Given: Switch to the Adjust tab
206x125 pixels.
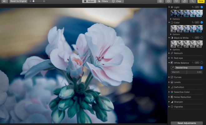Looking at the screenshot, I should [x=89, y=1].
